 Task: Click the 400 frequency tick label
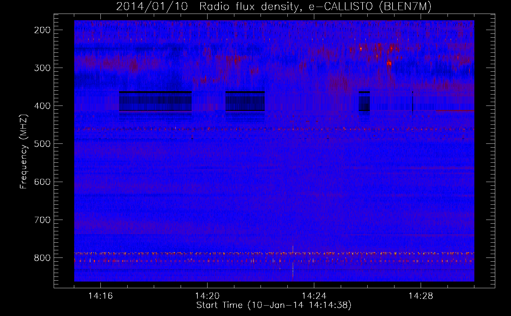[42, 106]
